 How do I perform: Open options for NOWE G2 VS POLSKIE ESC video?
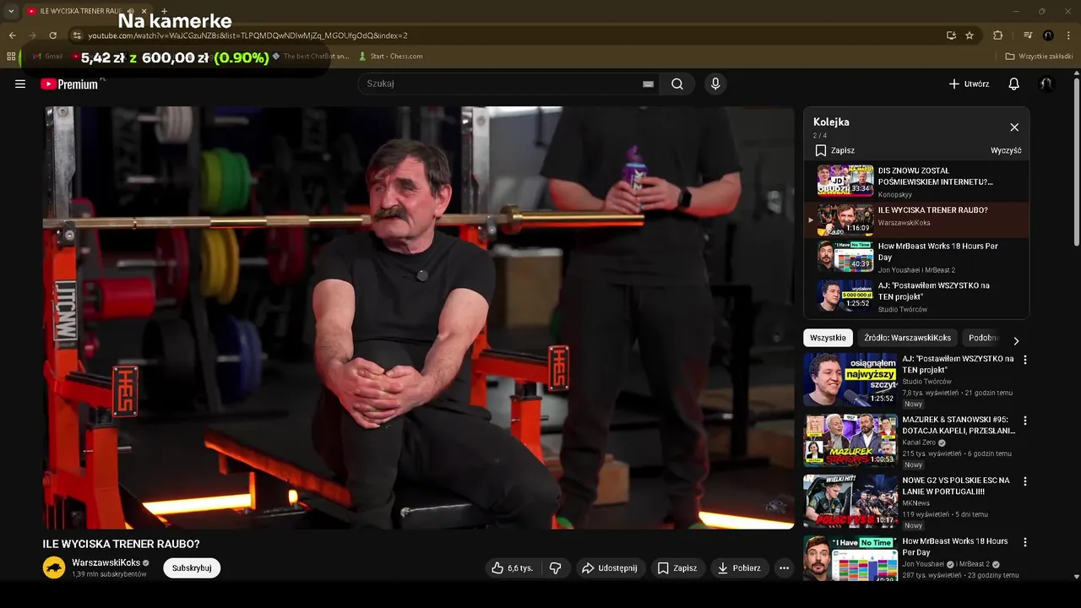pyautogui.click(x=1025, y=481)
